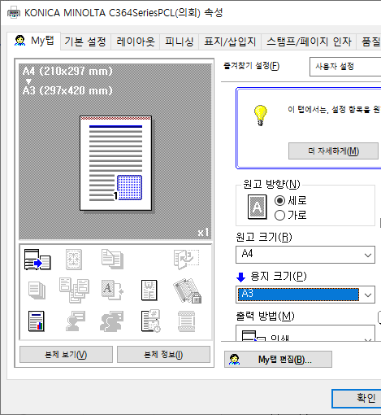This screenshot has height=415, width=381.
Task: Click the 원고 방향(N) group label
Action: click(271, 185)
